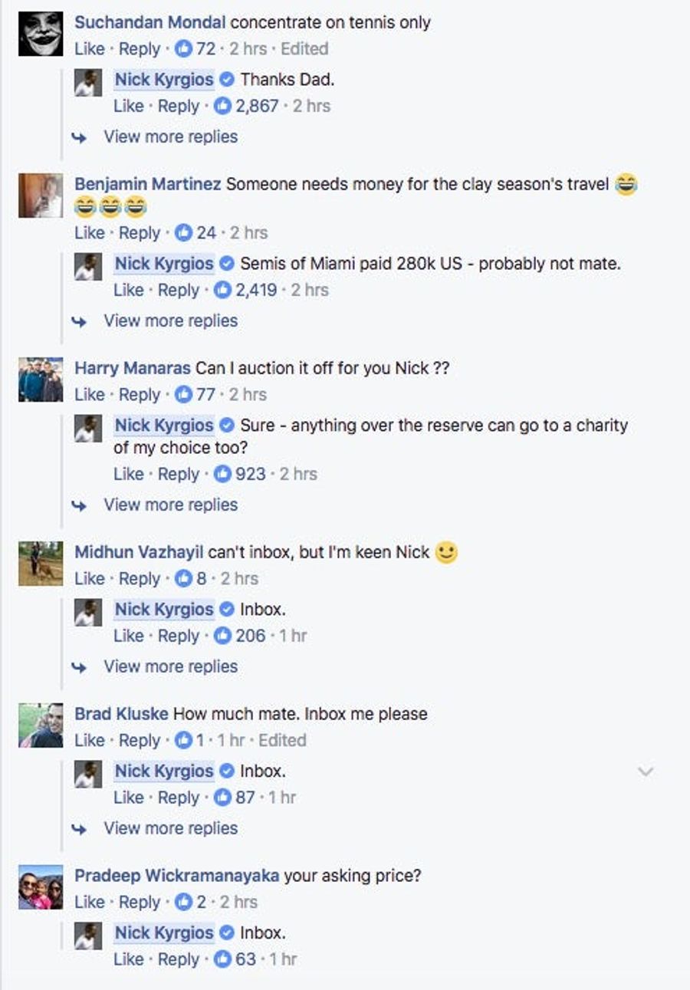This screenshot has height=990, width=690.
Task: Expand more replies under Benjamin Martinez's comment
Action: 170,321
